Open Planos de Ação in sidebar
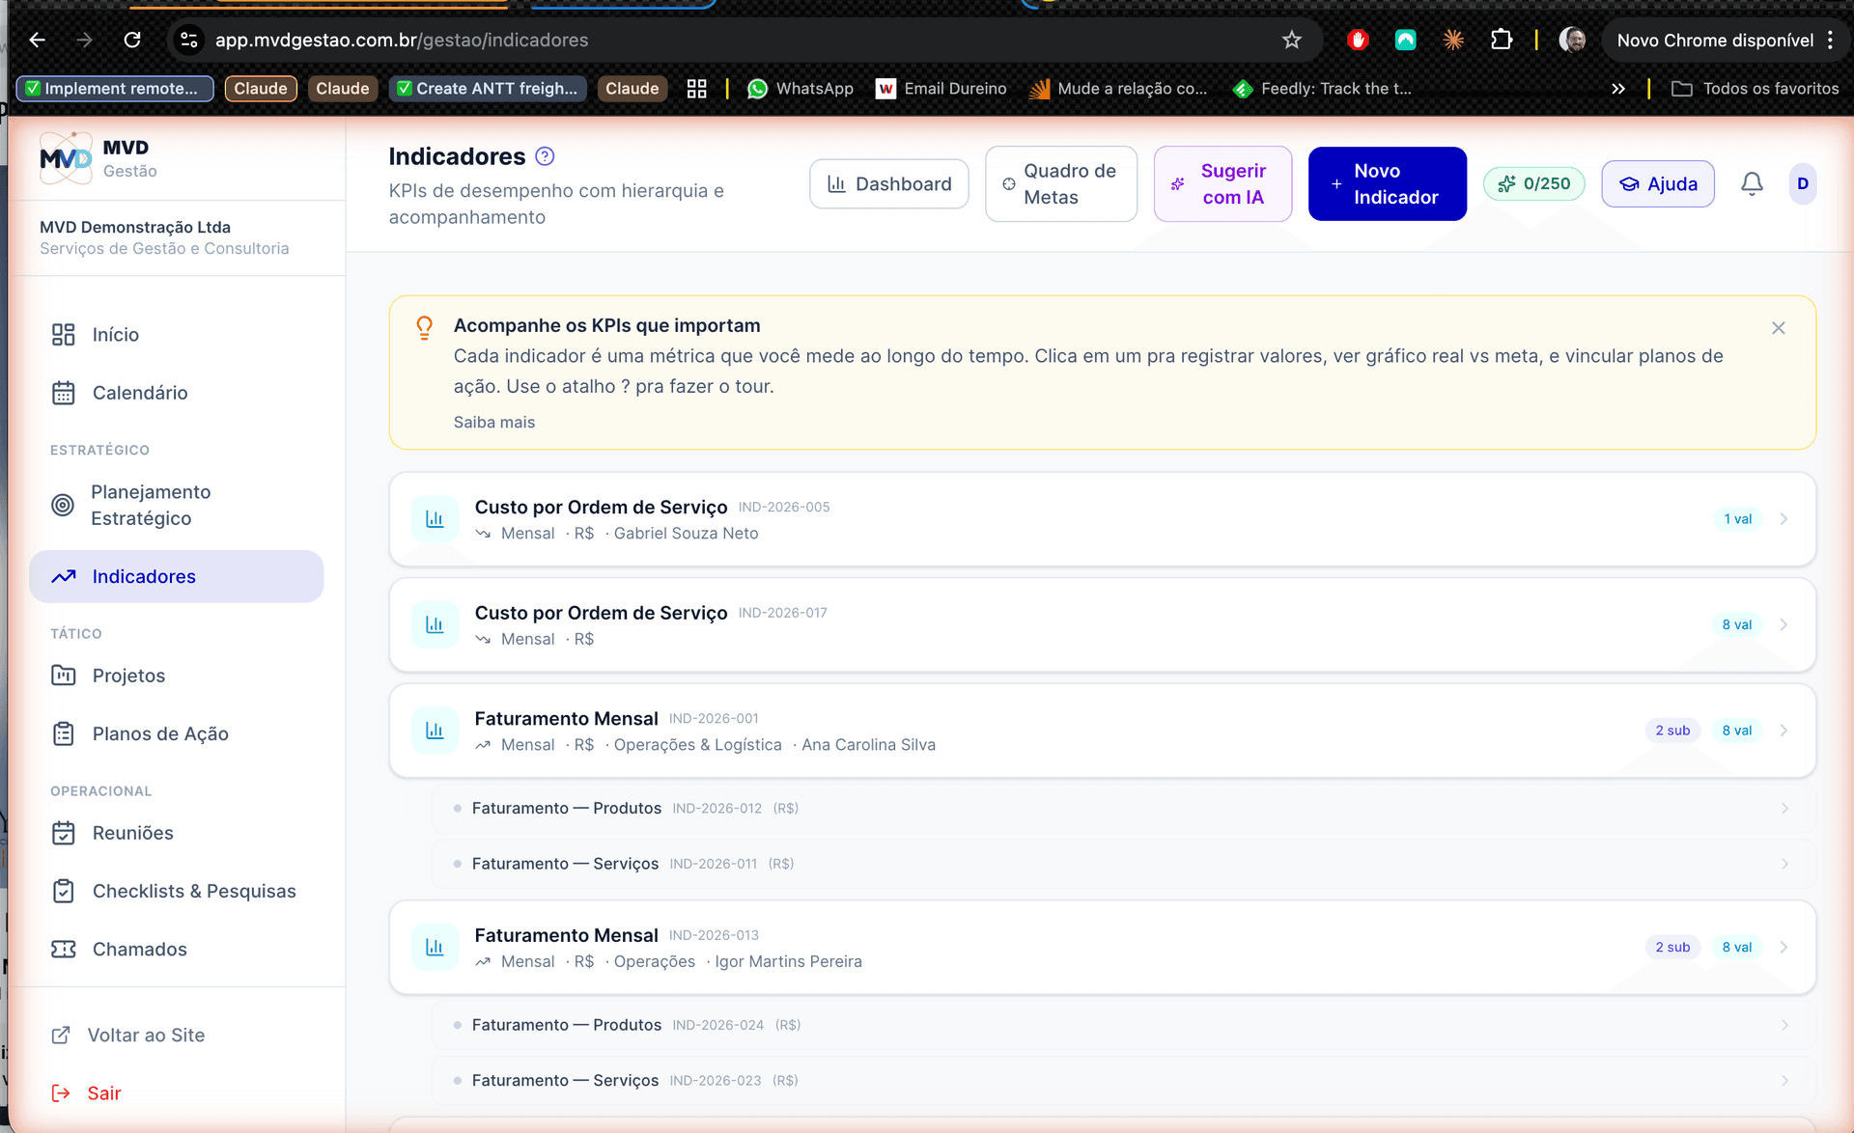 177,733
